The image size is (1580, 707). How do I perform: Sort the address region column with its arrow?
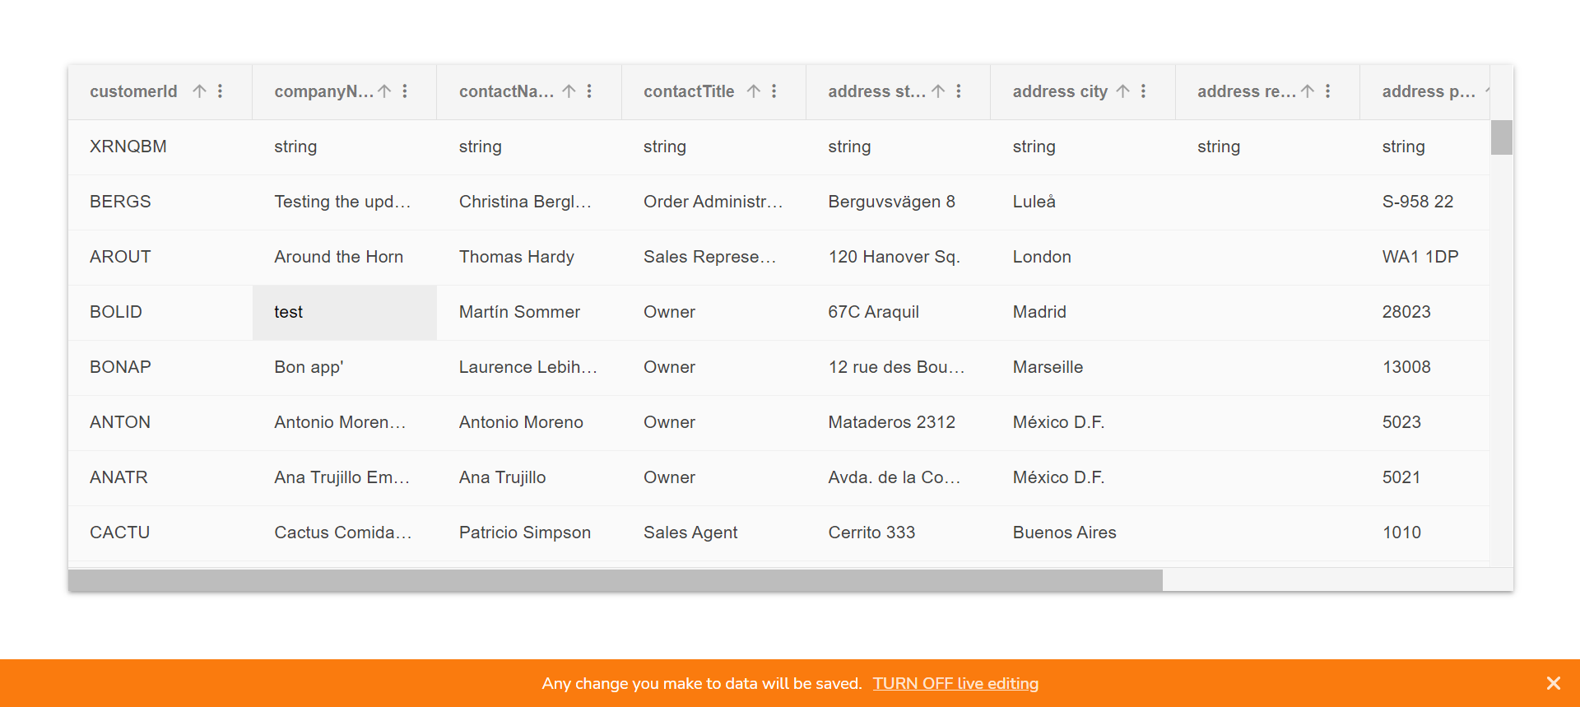click(x=1308, y=91)
